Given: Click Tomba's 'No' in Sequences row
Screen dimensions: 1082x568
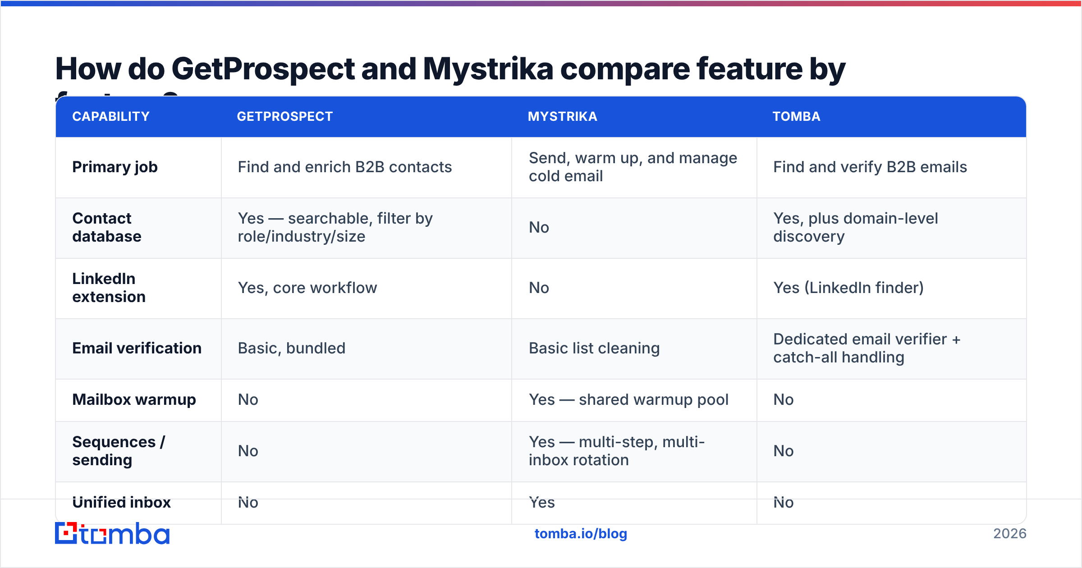Looking at the screenshot, I should pyautogui.click(x=784, y=451).
